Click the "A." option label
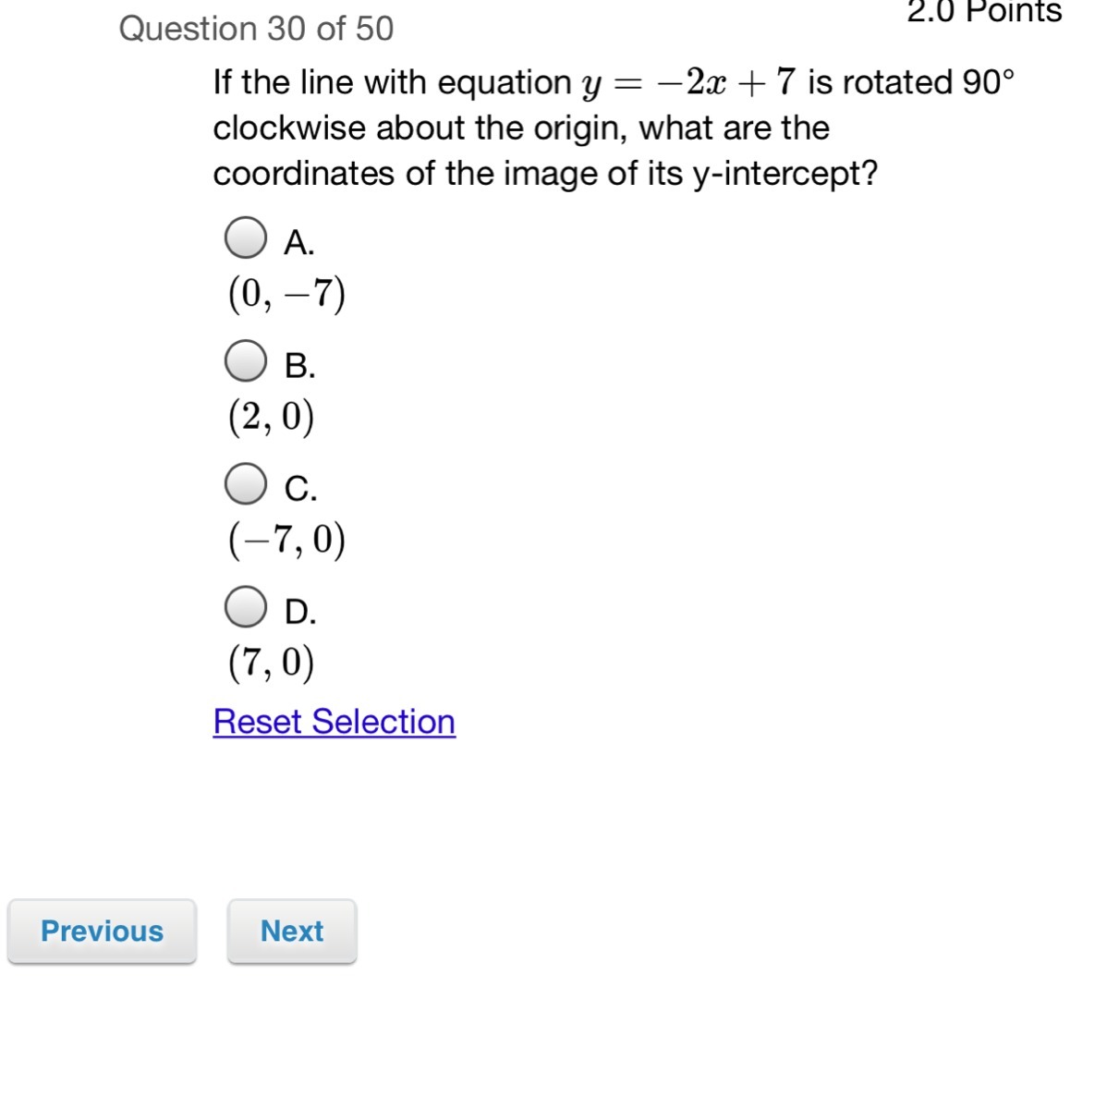1107x1109 pixels. pos(299,242)
